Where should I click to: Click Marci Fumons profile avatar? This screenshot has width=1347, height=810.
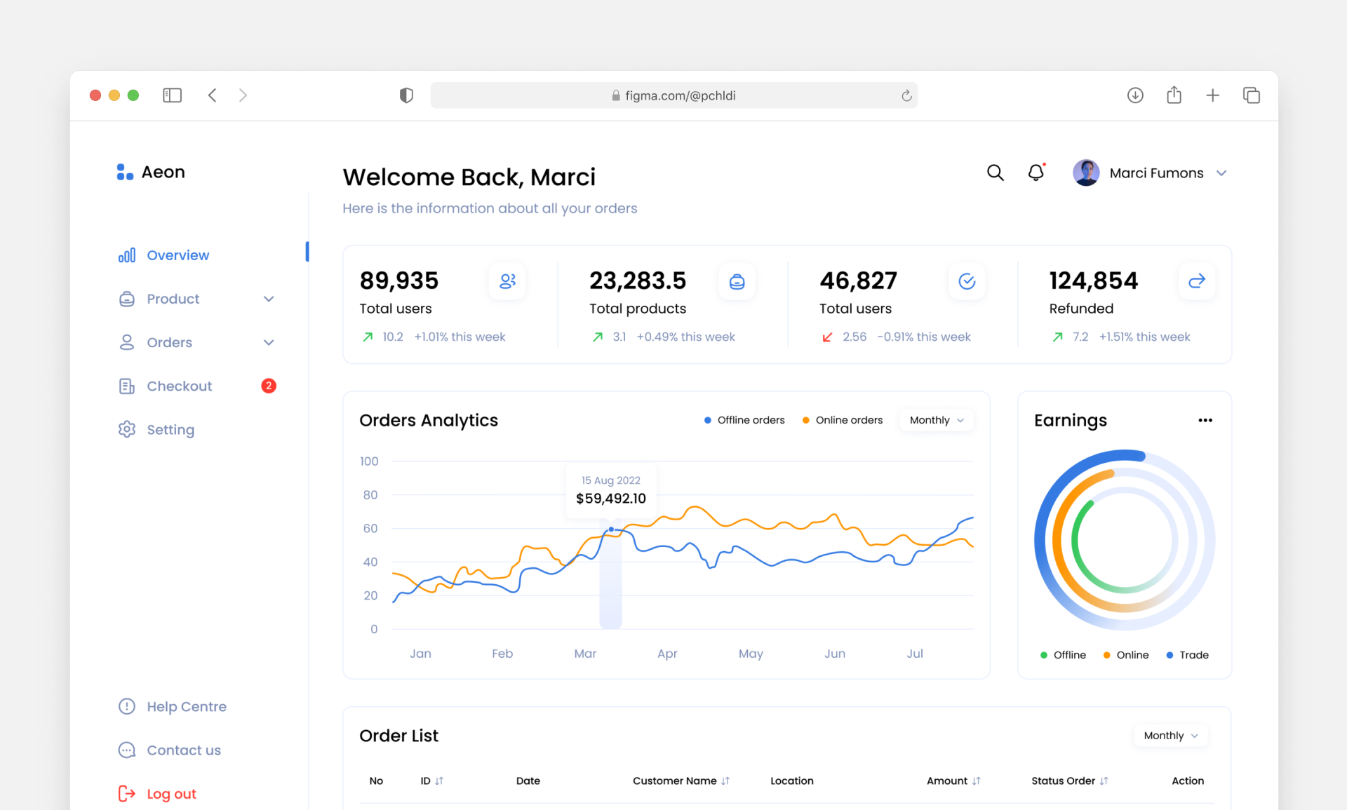[1086, 173]
